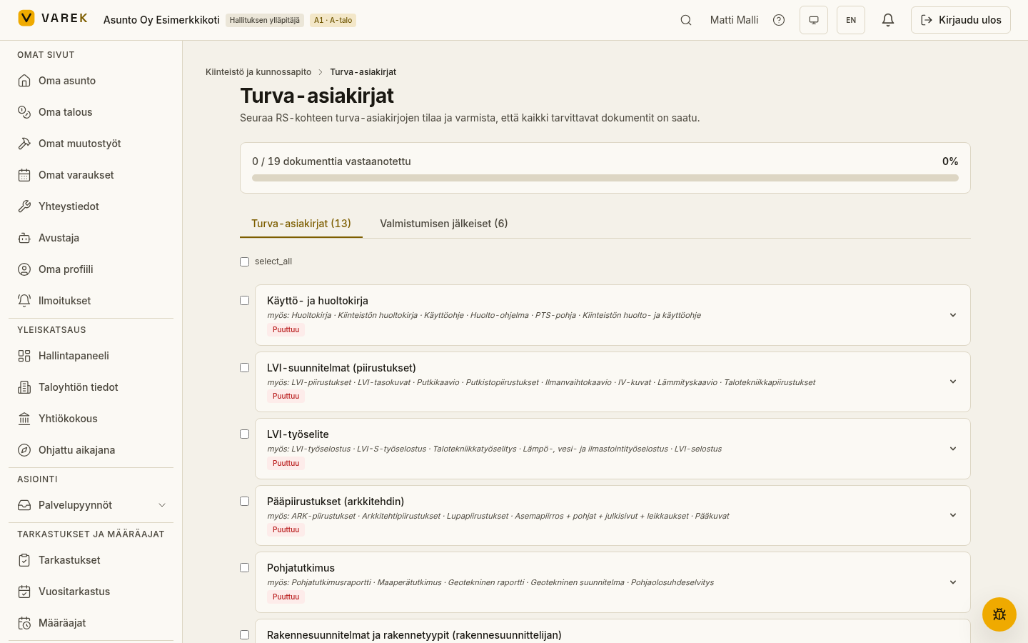The image size is (1028, 643).
Task: Follow the Kiinteistö ja kunnossapito breadcrumb link
Action: (258, 72)
